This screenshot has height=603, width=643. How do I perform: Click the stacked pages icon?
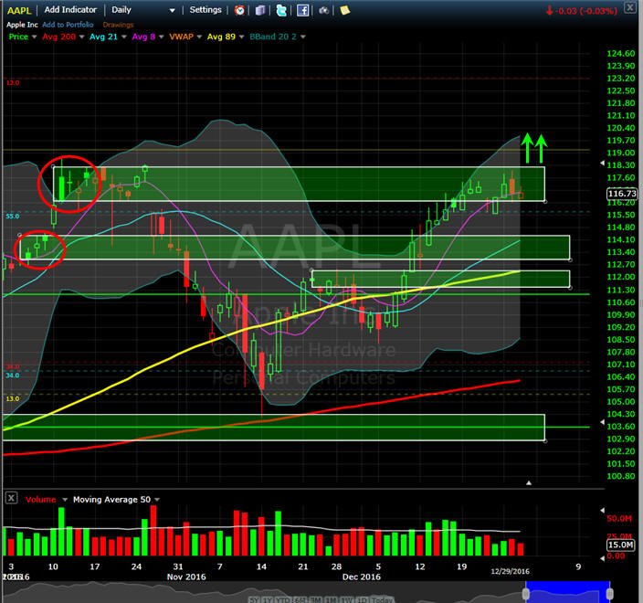point(260,10)
